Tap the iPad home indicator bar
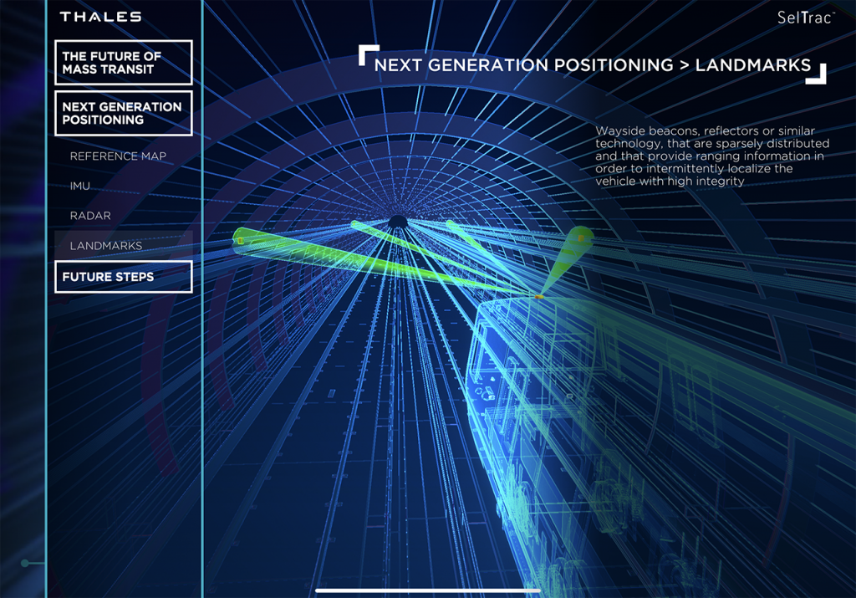856x598 pixels. coord(428,590)
